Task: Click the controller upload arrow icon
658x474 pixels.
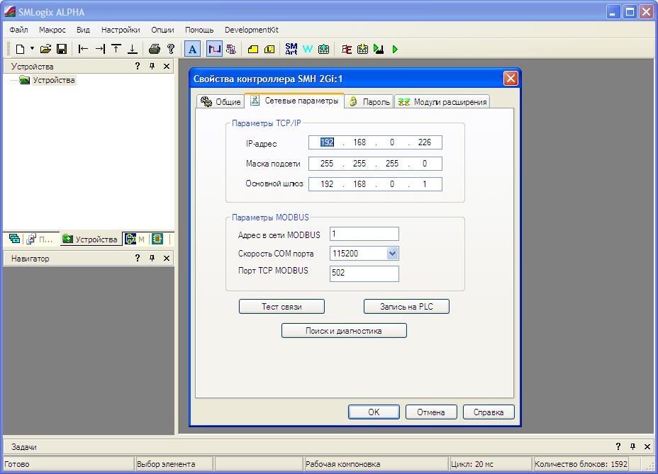Action: tap(323, 49)
